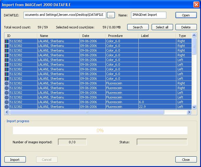
Task: Click the horizontal scrollbar left arrow
Action: pos(7,112)
